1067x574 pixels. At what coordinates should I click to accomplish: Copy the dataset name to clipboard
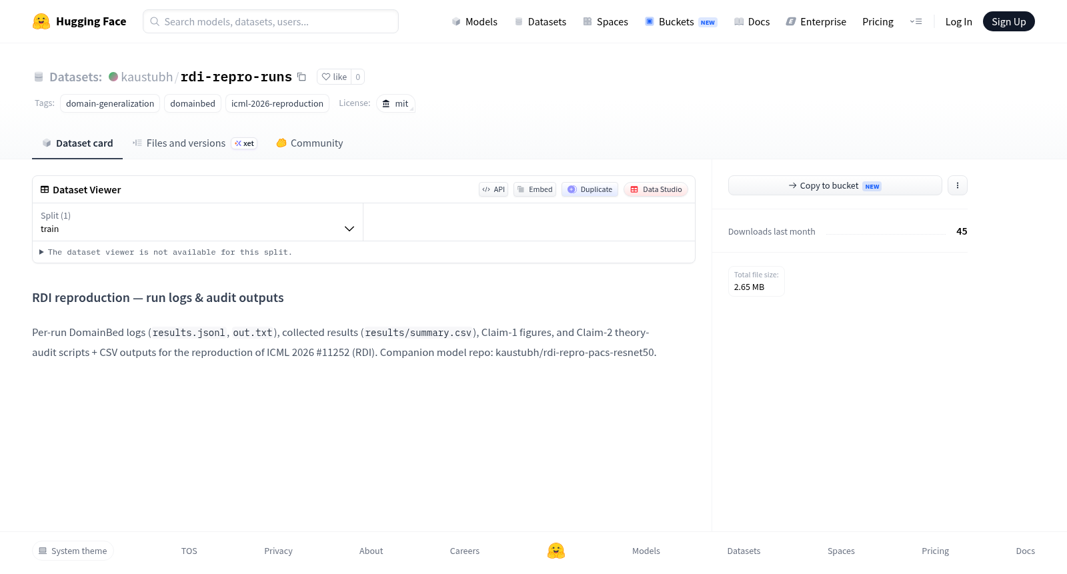[x=301, y=77]
